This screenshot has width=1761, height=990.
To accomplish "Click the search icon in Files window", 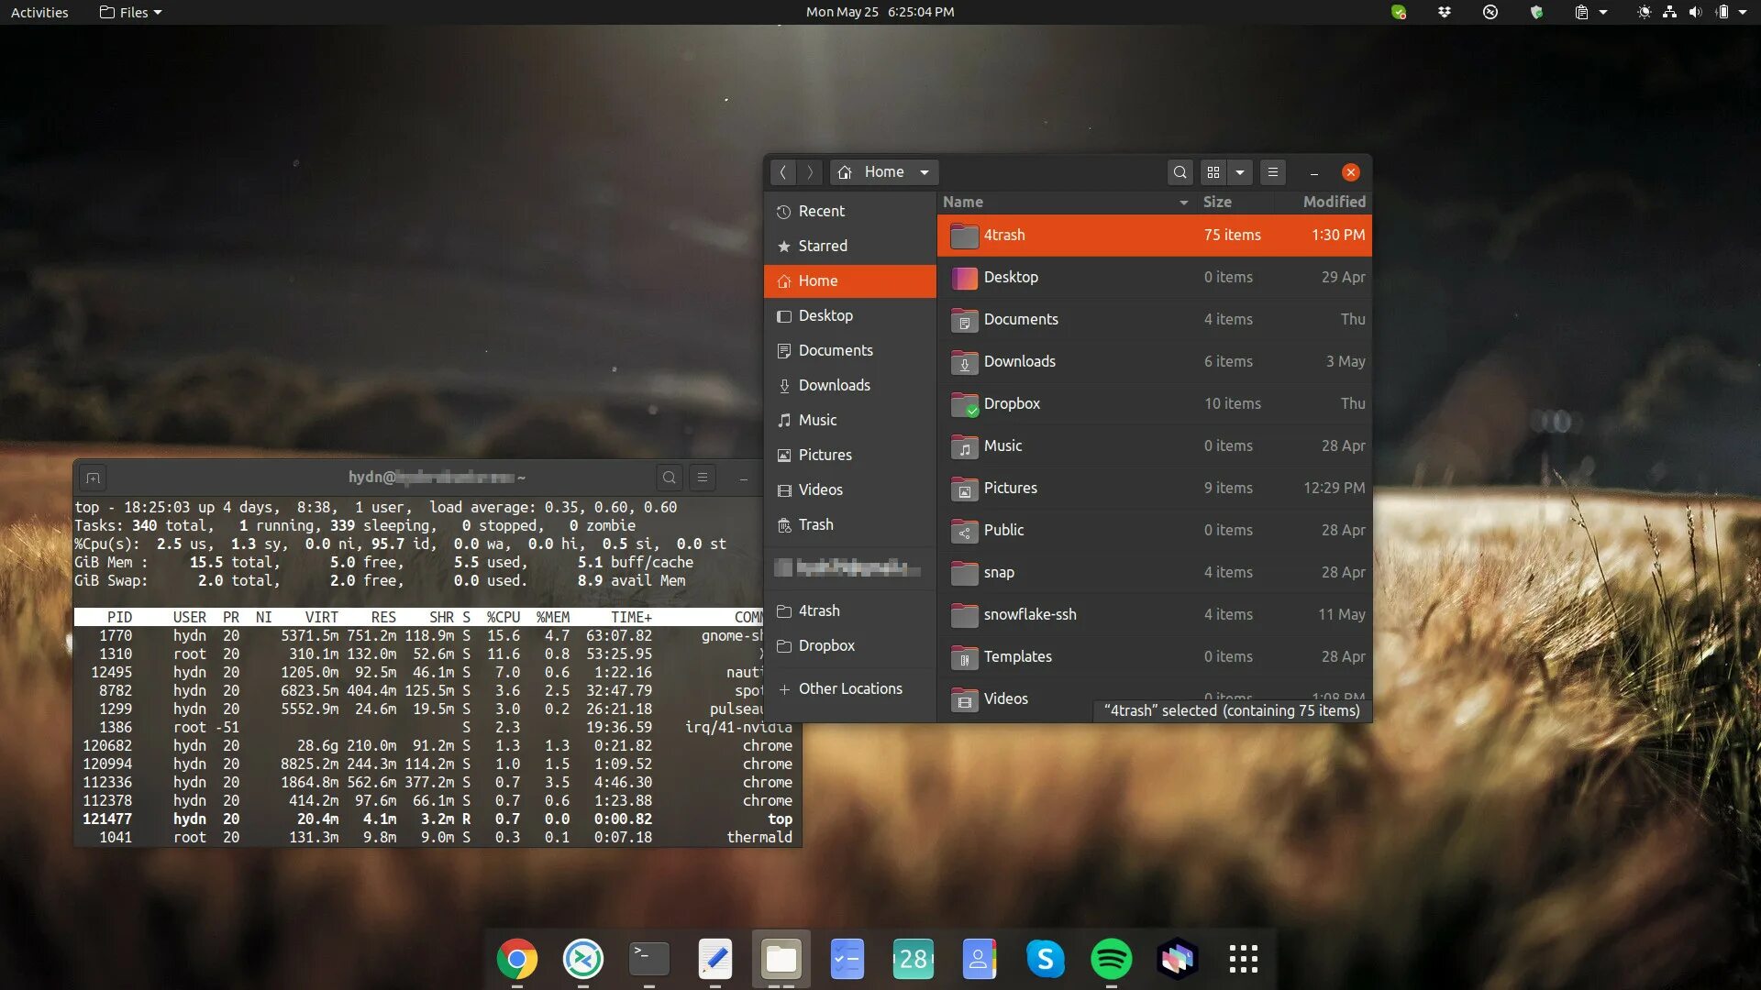I will [x=1180, y=172].
